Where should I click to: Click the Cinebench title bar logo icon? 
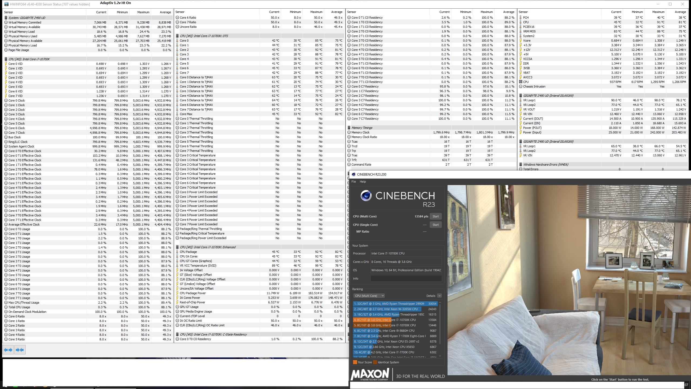(x=354, y=174)
